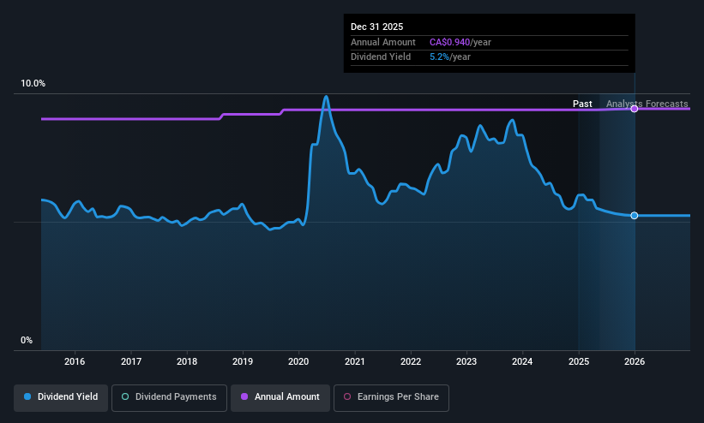This screenshot has height=423, width=704.
Task: Click the tooltip Dividend Yield row label
Action: 381,57
